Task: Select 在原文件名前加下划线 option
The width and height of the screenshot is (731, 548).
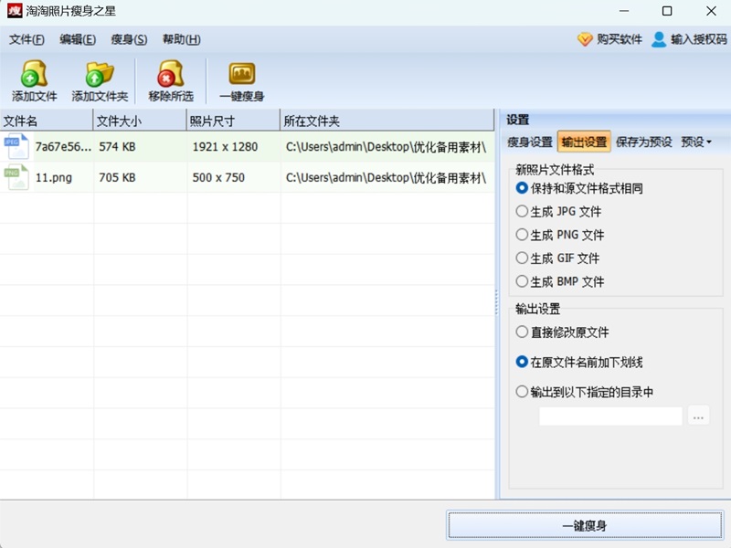Action: click(x=522, y=362)
